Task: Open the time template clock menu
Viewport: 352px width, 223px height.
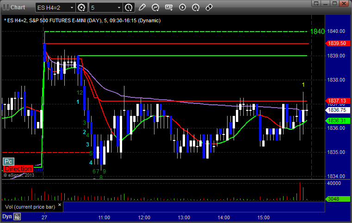Action: tap(129, 8)
